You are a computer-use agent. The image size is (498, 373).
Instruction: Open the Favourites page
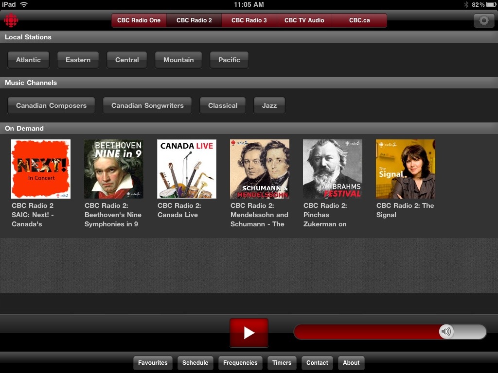tap(153, 363)
